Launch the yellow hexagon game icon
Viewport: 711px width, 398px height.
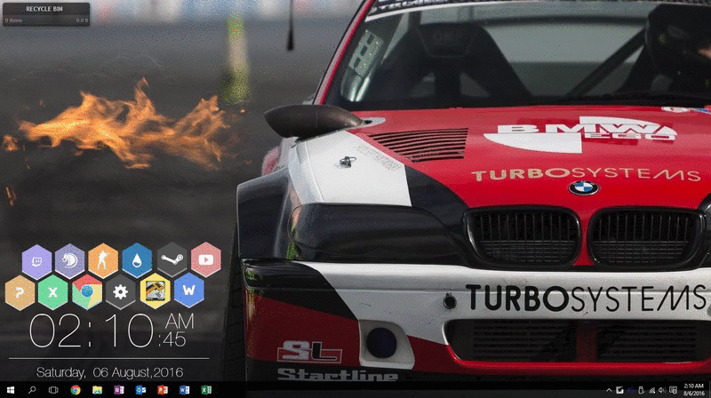tap(155, 291)
